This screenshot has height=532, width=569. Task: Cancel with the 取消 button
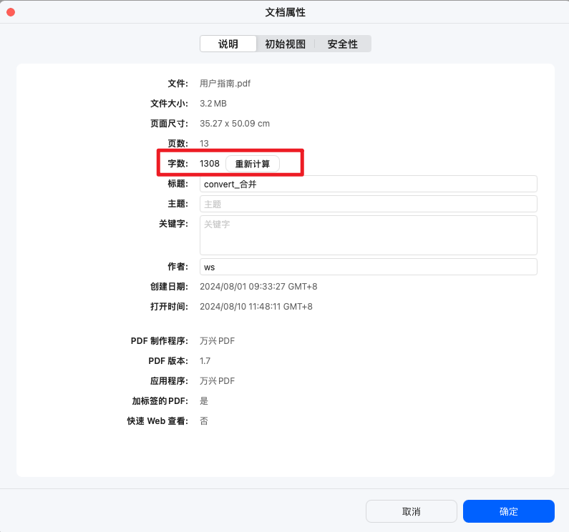(411, 511)
